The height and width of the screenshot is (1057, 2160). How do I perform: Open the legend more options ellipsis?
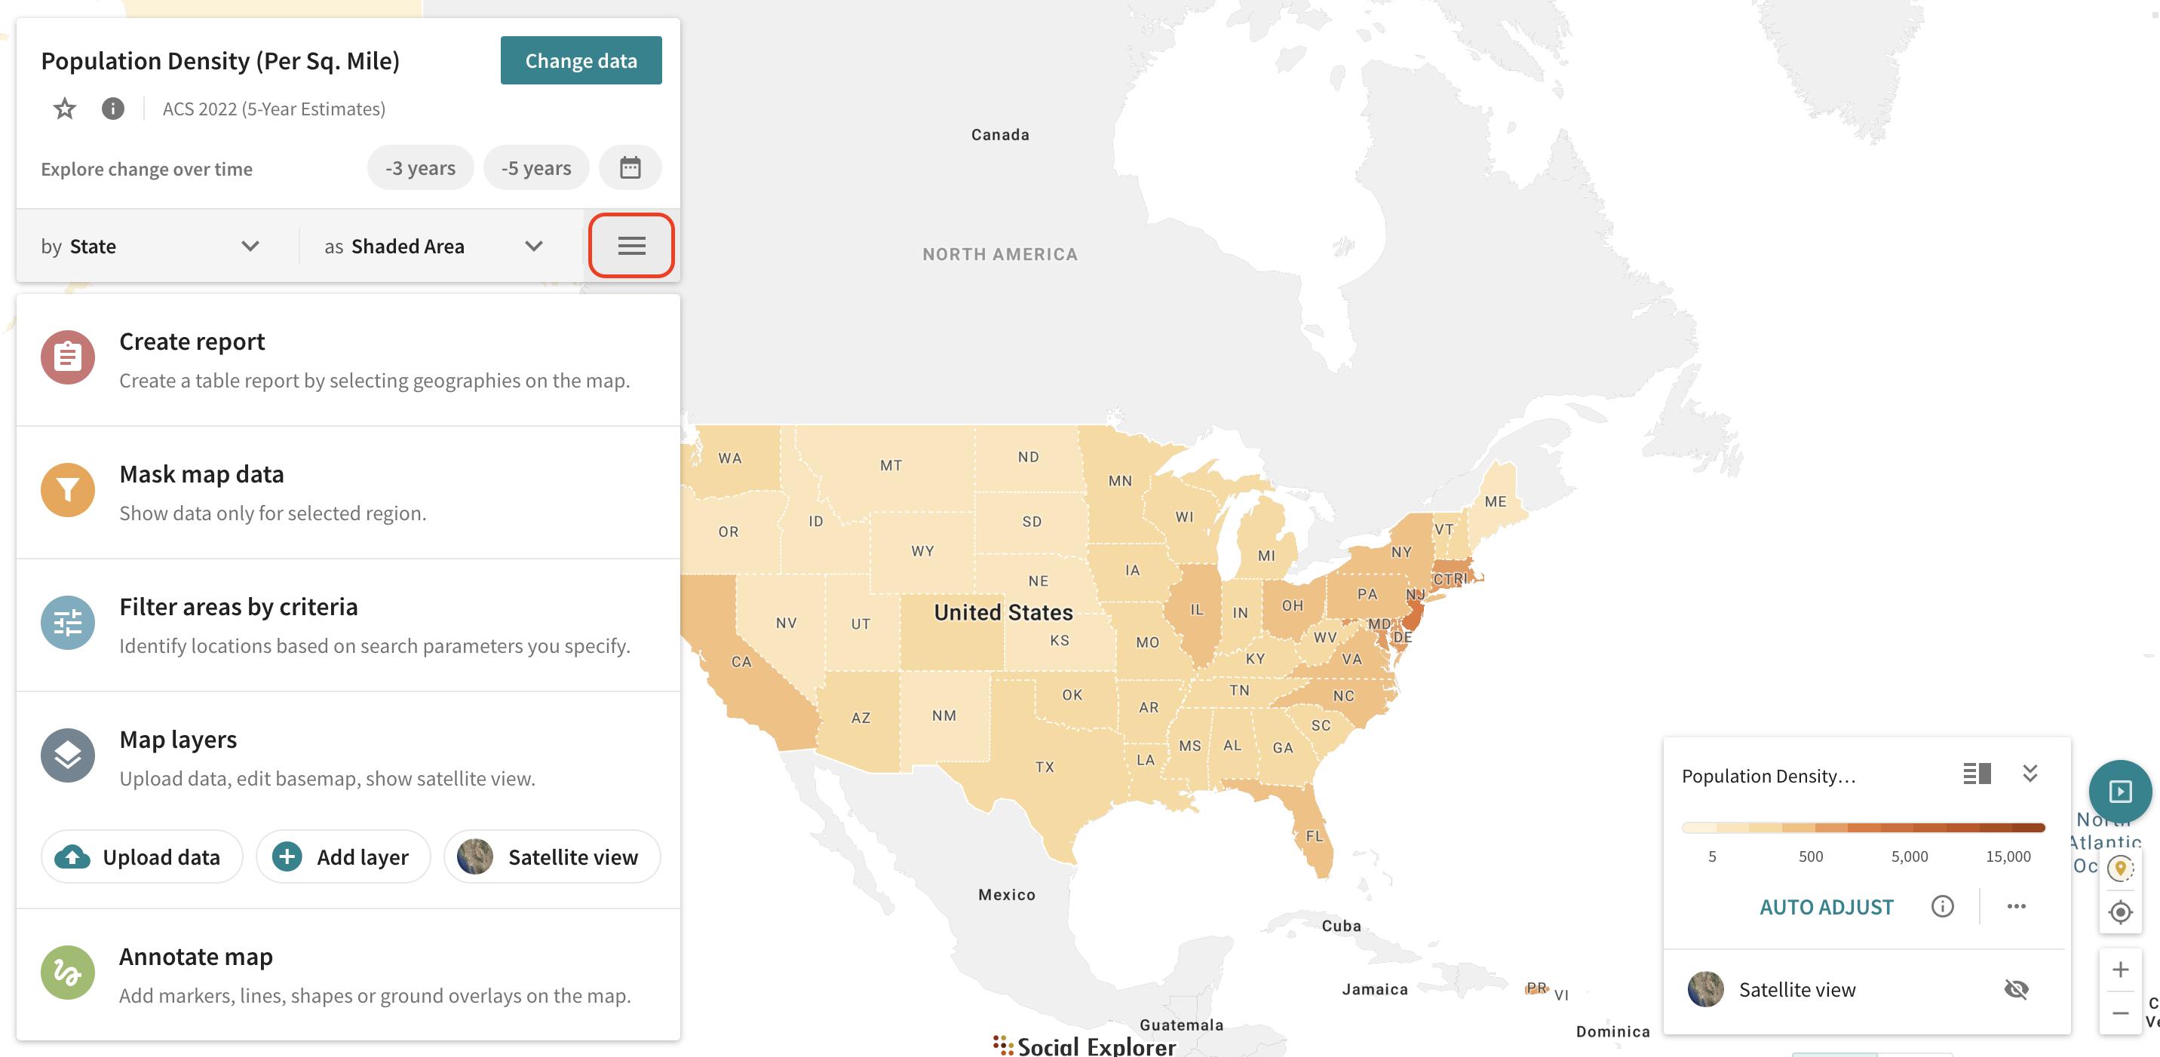click(x=2016, y=906)
